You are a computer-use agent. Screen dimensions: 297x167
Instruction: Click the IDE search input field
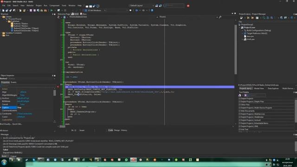(174, 6)
